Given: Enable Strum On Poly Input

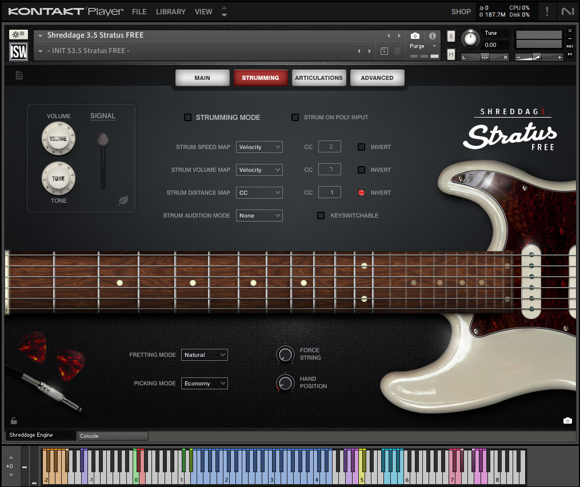Looking at the screenshot, I should [x=295, y=117].
